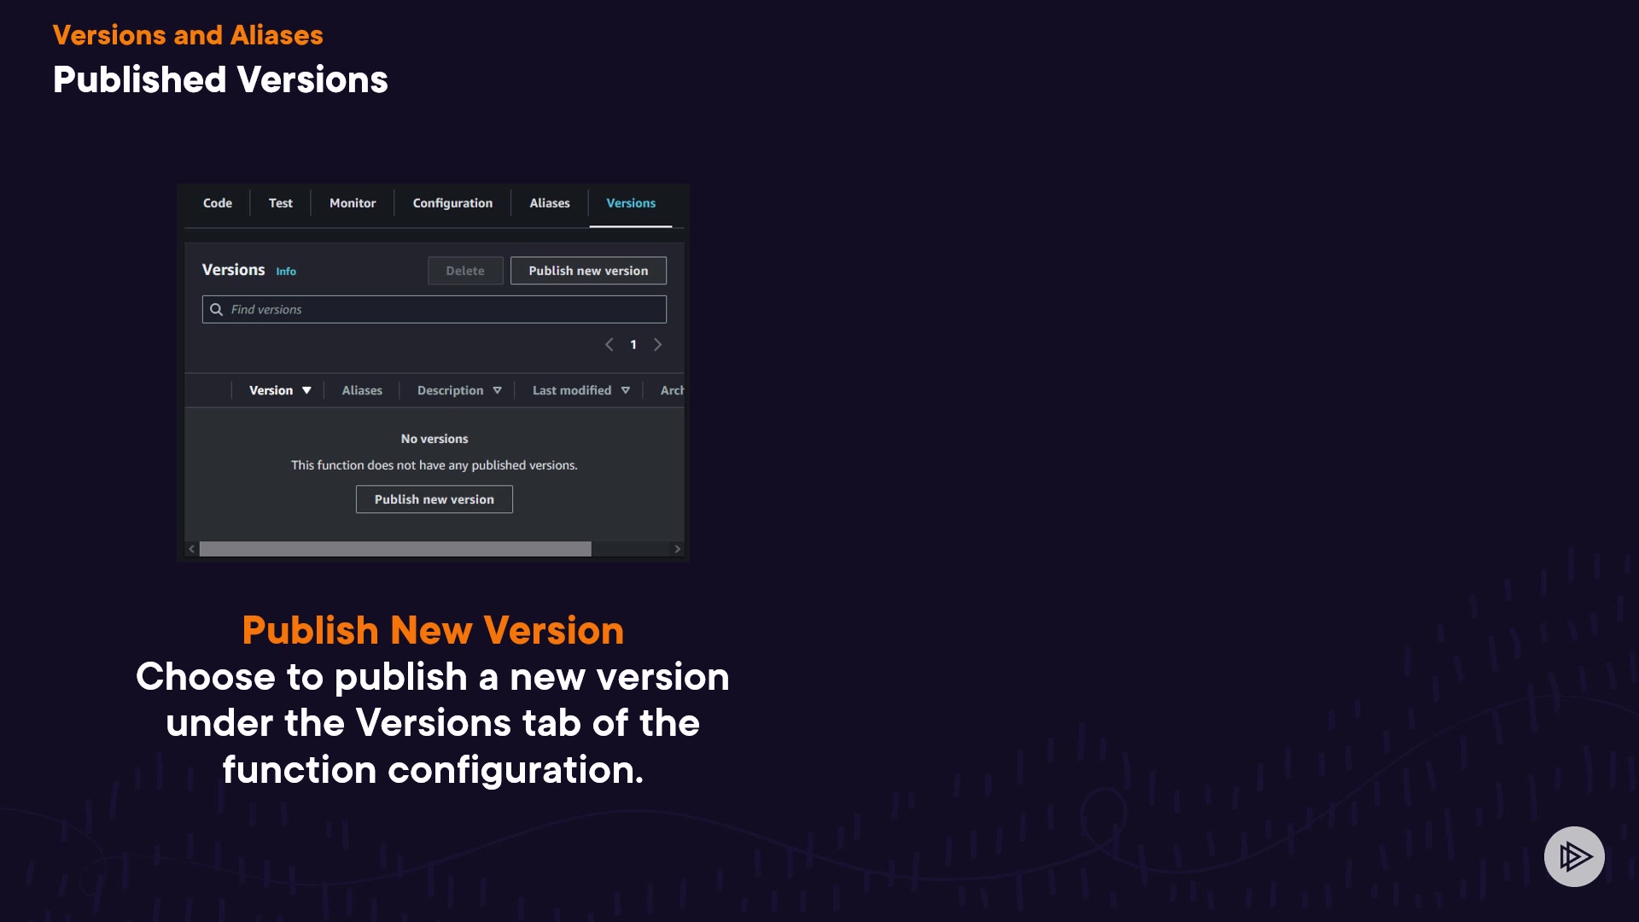
Task: Click the horizontal scrollbar thumb
Action: (395, 549)
